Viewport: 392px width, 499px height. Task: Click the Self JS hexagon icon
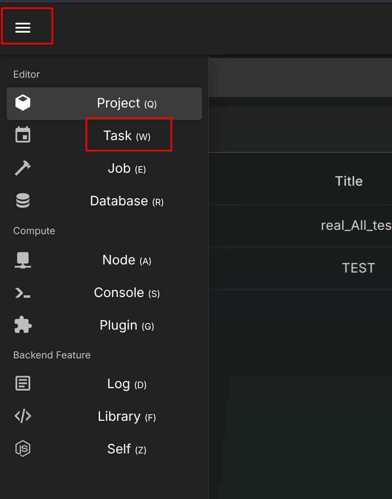[x=23, y=449]
